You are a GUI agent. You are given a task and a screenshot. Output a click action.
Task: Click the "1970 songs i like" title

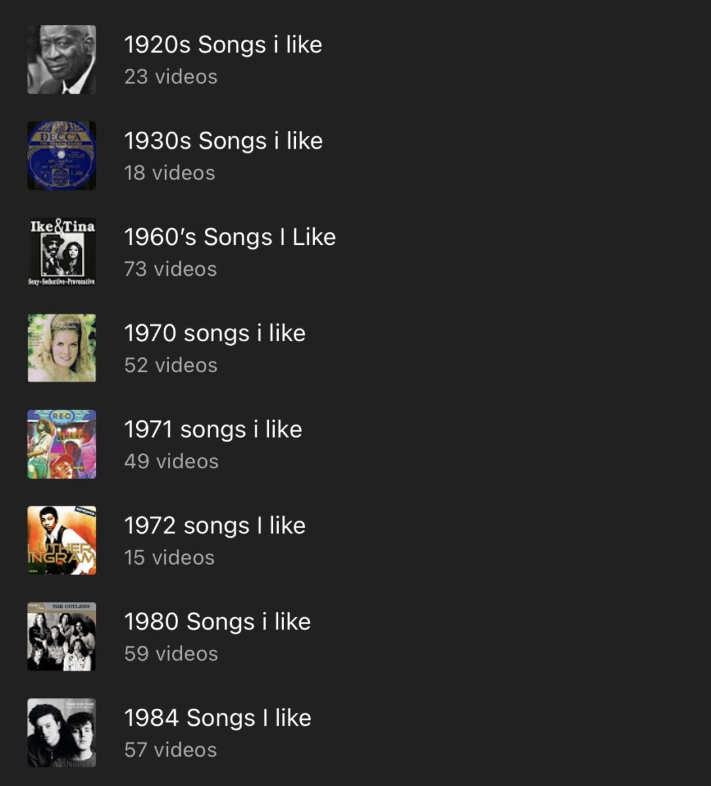(215, 333)
